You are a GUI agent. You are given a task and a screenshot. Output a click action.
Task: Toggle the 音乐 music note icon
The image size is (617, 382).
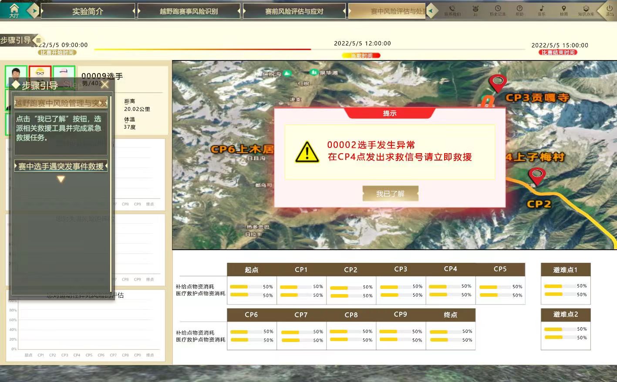542,10
